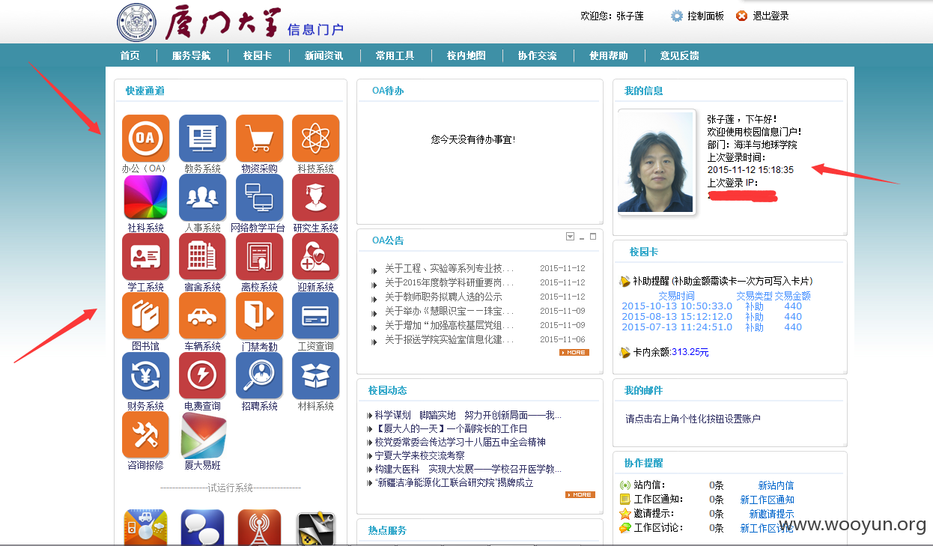Launch the 厦大易班 app icon

204,434
